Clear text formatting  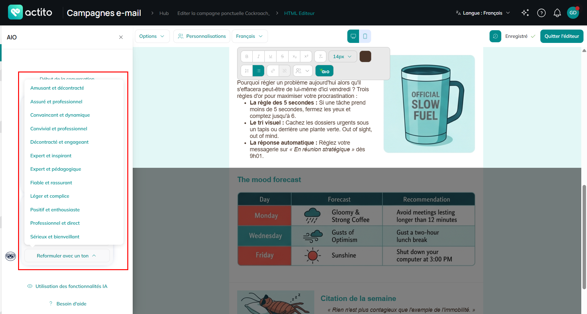320,57
